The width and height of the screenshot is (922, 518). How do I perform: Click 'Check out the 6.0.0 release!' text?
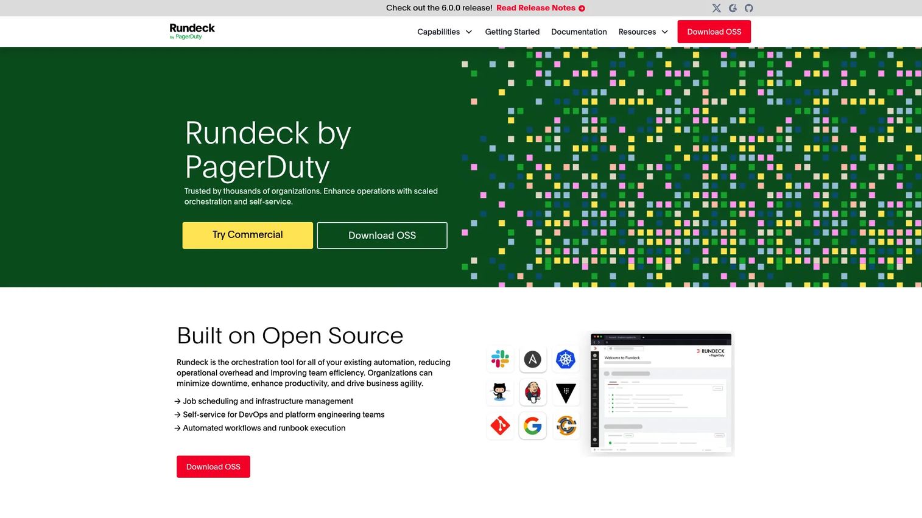tap(439, 8)
